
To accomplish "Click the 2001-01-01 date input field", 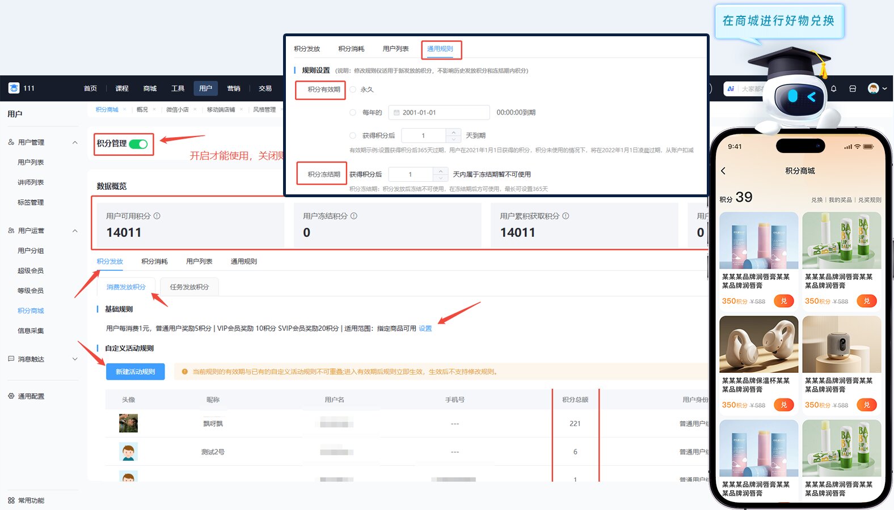I will click(438, 113).
